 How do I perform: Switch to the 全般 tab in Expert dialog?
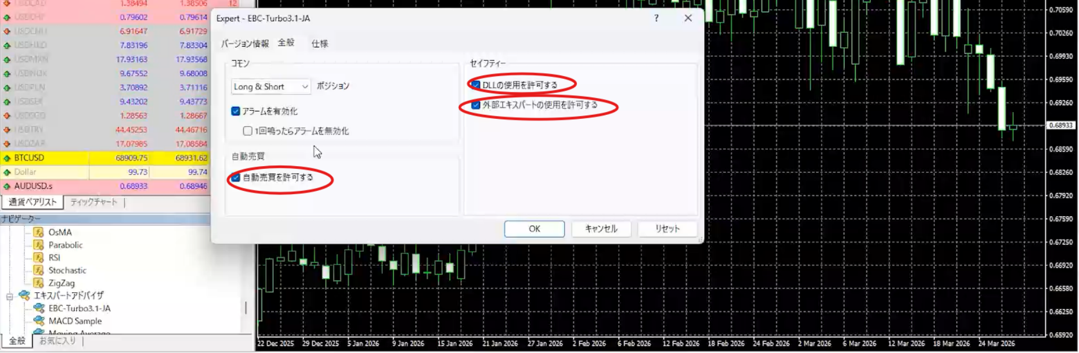point(286,43)
